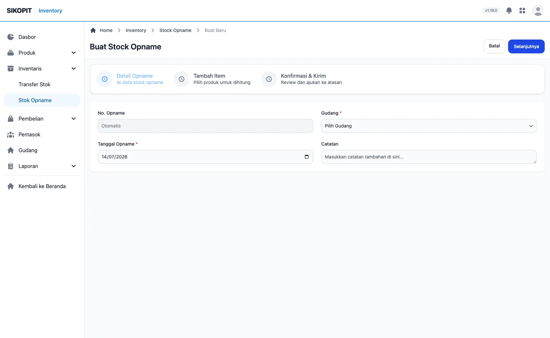Click the Selanjutnya button
The width and height of the screenshot is (550, 338).
click(x=526, y=46)
